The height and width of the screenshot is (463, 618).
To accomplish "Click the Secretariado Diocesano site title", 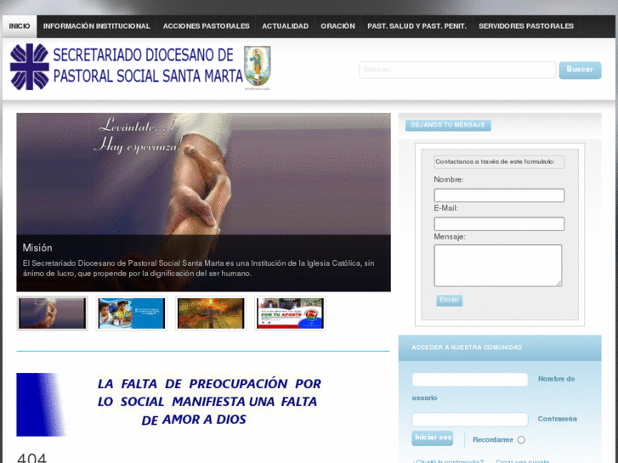I will 148,65.
